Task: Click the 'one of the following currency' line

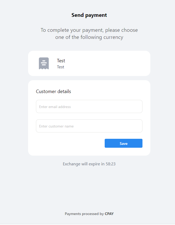Action: [89, 37]
